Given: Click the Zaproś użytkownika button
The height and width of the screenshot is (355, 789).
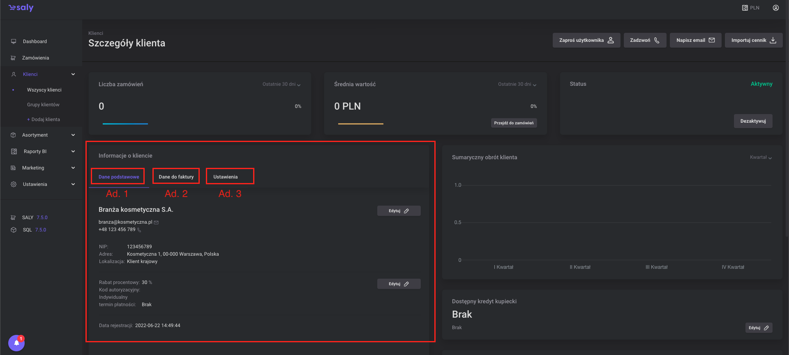Looking at the screenshot, I should [x=586, y=40].
